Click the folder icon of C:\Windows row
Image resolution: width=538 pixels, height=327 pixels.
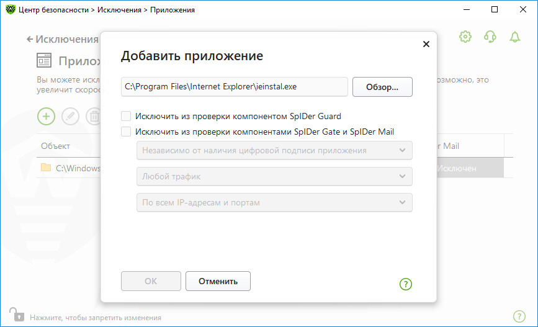46,168
